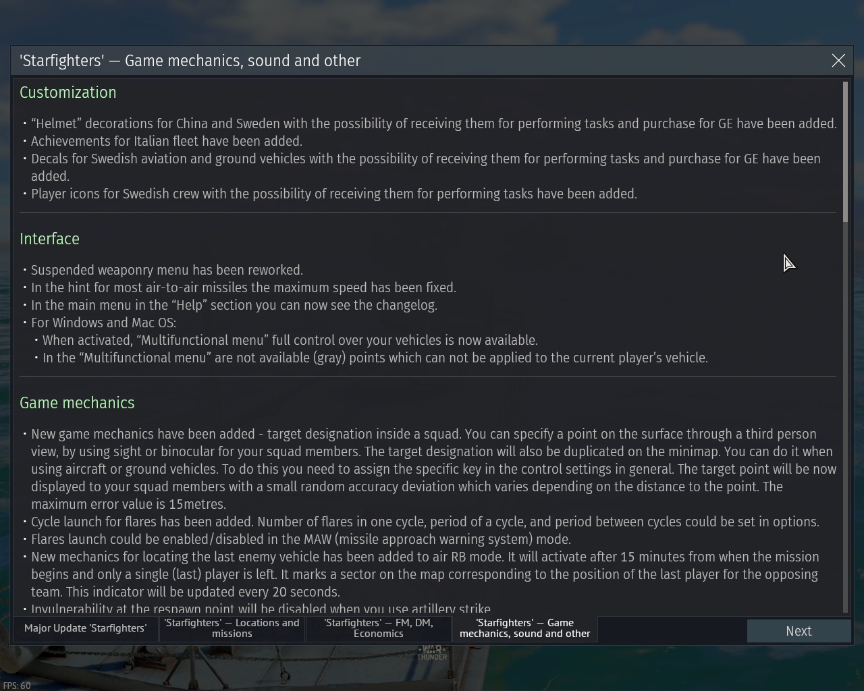864x691 pixels.
Task: Click the Cycle launch for flares line
Action: click(x=425, y=522)
